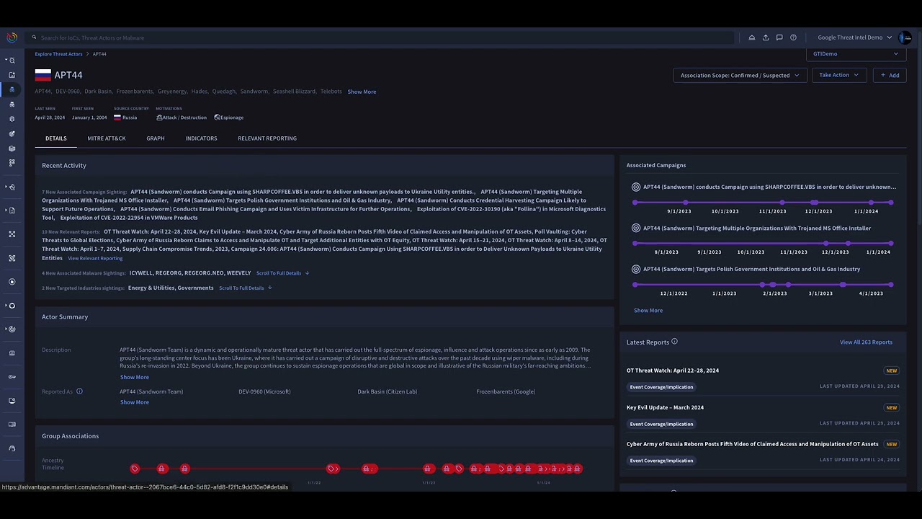Expand Reported As with Show More
The height and width of the screenshot is (519, 922).
point(134,402)
